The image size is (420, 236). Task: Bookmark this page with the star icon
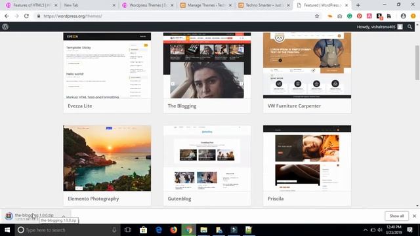pyautogui.click(x=317, y=16)
